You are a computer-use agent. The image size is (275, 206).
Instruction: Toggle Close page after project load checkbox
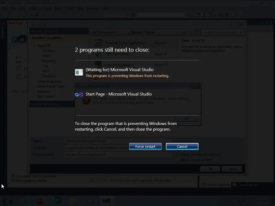pos(13,176)
